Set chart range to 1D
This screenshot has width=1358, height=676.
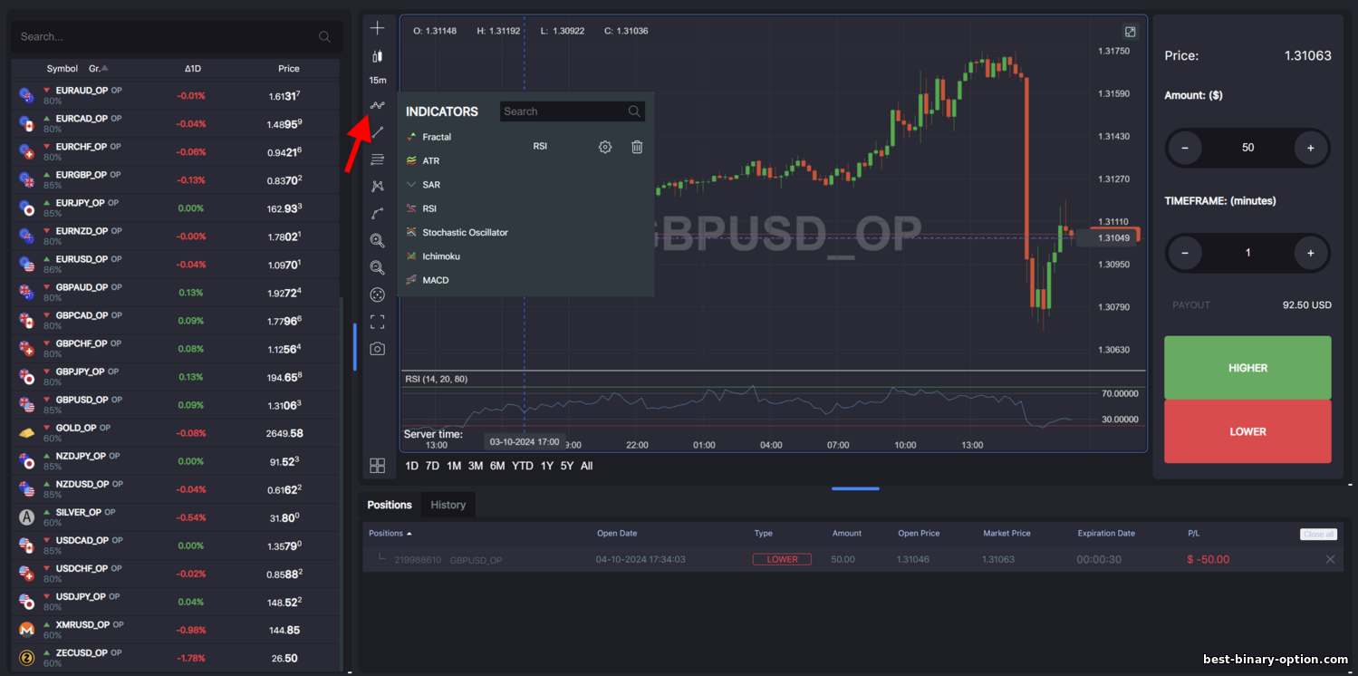411,466
